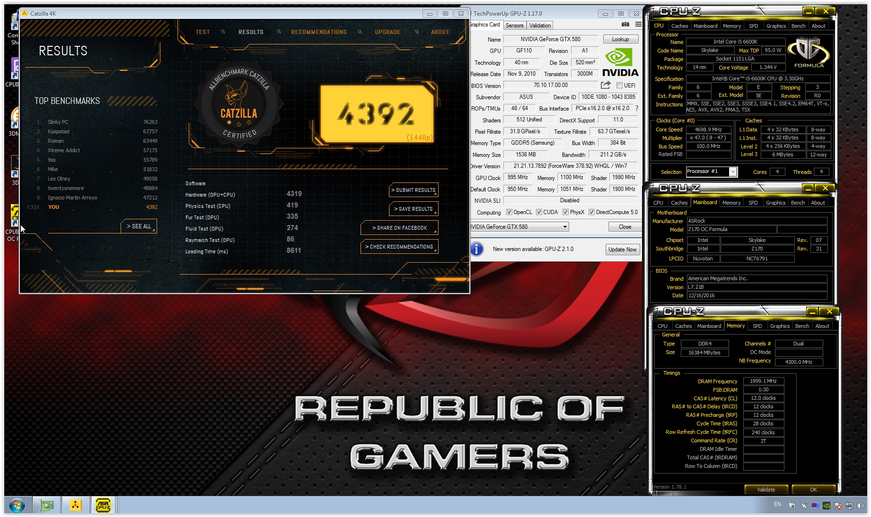This screenshot has height=517, width=871.
Task: Click BIOS Version field 70.10.17.00.00
Action: point(550,85)
